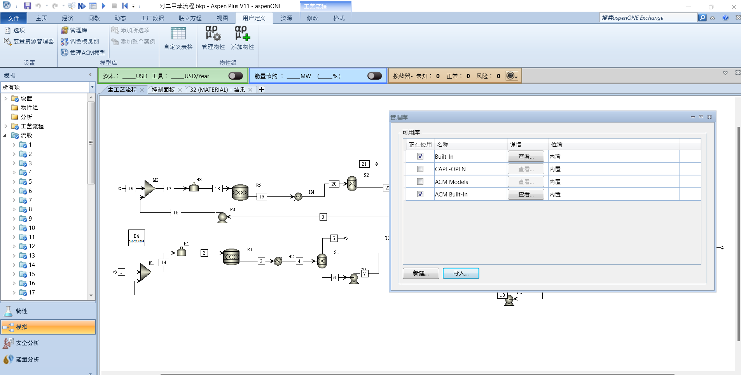This screenshot has height=375, width=741.
Task: Click the navigation tree vertical scrollbar
Action: pos(91,143)
